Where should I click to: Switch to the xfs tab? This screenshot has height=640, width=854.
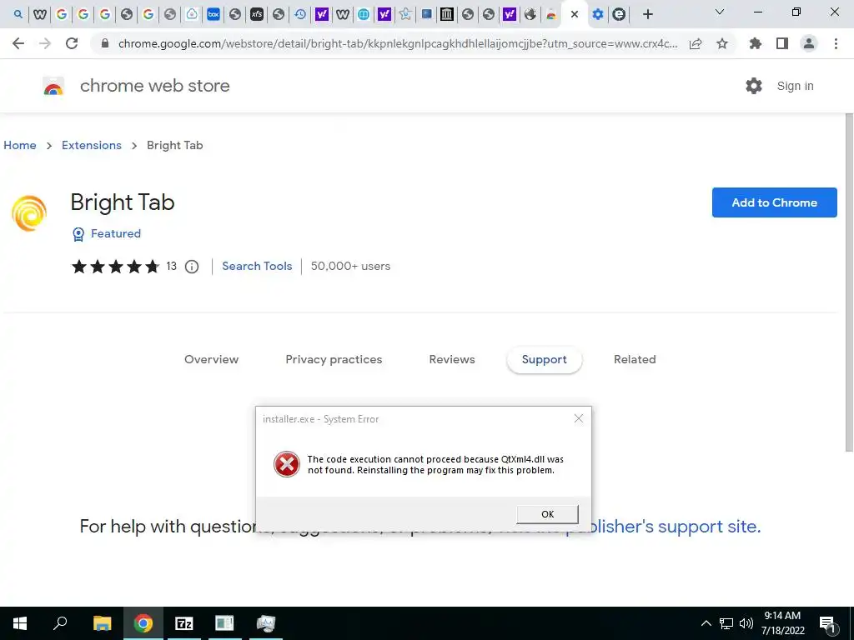tap(257, 14)
